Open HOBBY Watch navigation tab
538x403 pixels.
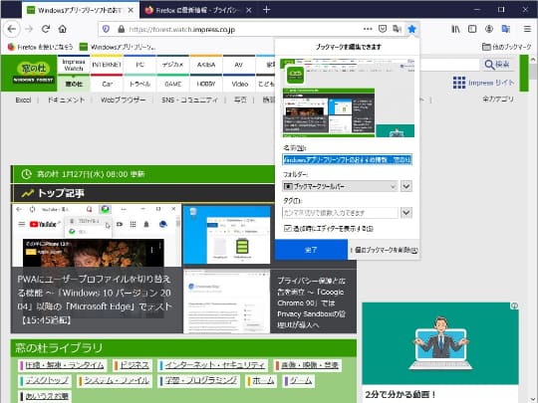(x=206, y=84)
